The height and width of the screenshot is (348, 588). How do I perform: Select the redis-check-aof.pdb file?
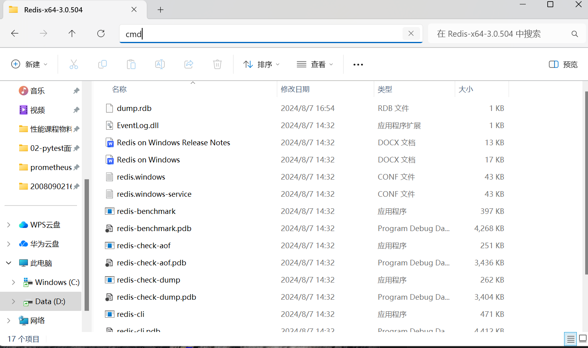coord(152,263)
